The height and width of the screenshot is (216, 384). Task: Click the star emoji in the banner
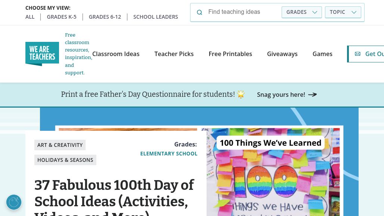pyautogui.click(x=241, y=94)
